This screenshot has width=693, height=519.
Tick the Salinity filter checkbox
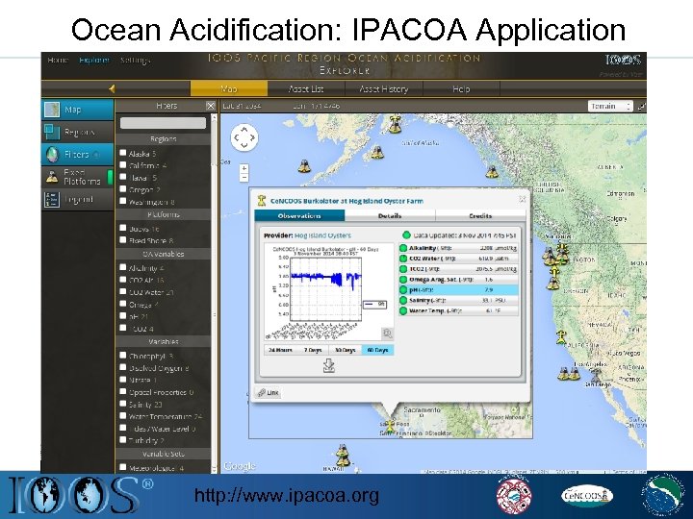point(123,403)
